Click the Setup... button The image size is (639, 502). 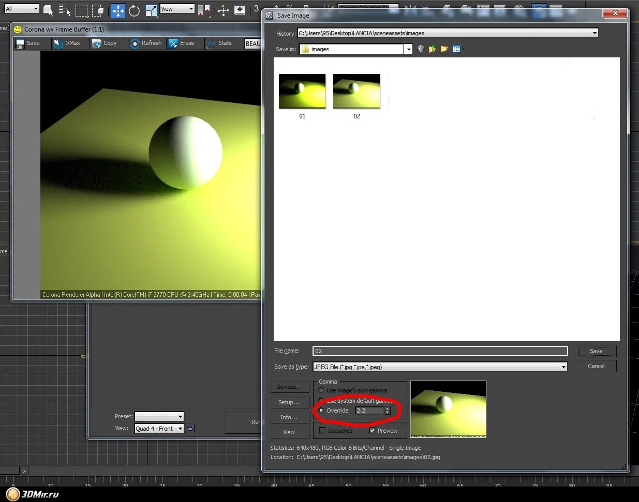pos(289,402)
